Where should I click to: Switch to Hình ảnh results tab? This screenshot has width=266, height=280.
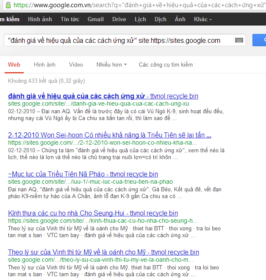pos(44,64)
